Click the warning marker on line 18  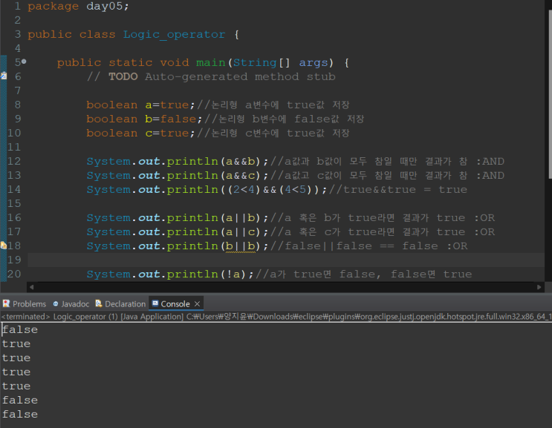point(4,246)
